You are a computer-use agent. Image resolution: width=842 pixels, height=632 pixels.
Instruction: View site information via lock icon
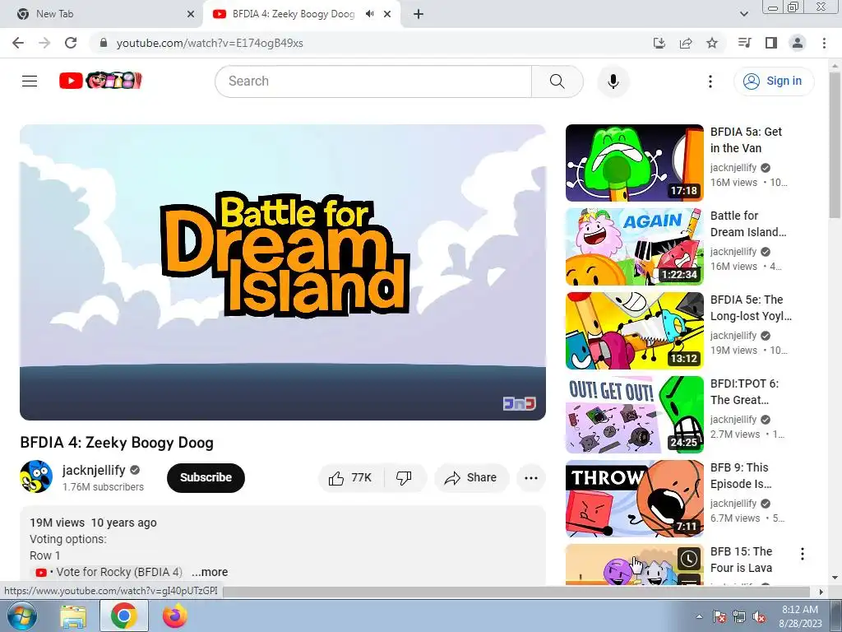tap(104, 43)
